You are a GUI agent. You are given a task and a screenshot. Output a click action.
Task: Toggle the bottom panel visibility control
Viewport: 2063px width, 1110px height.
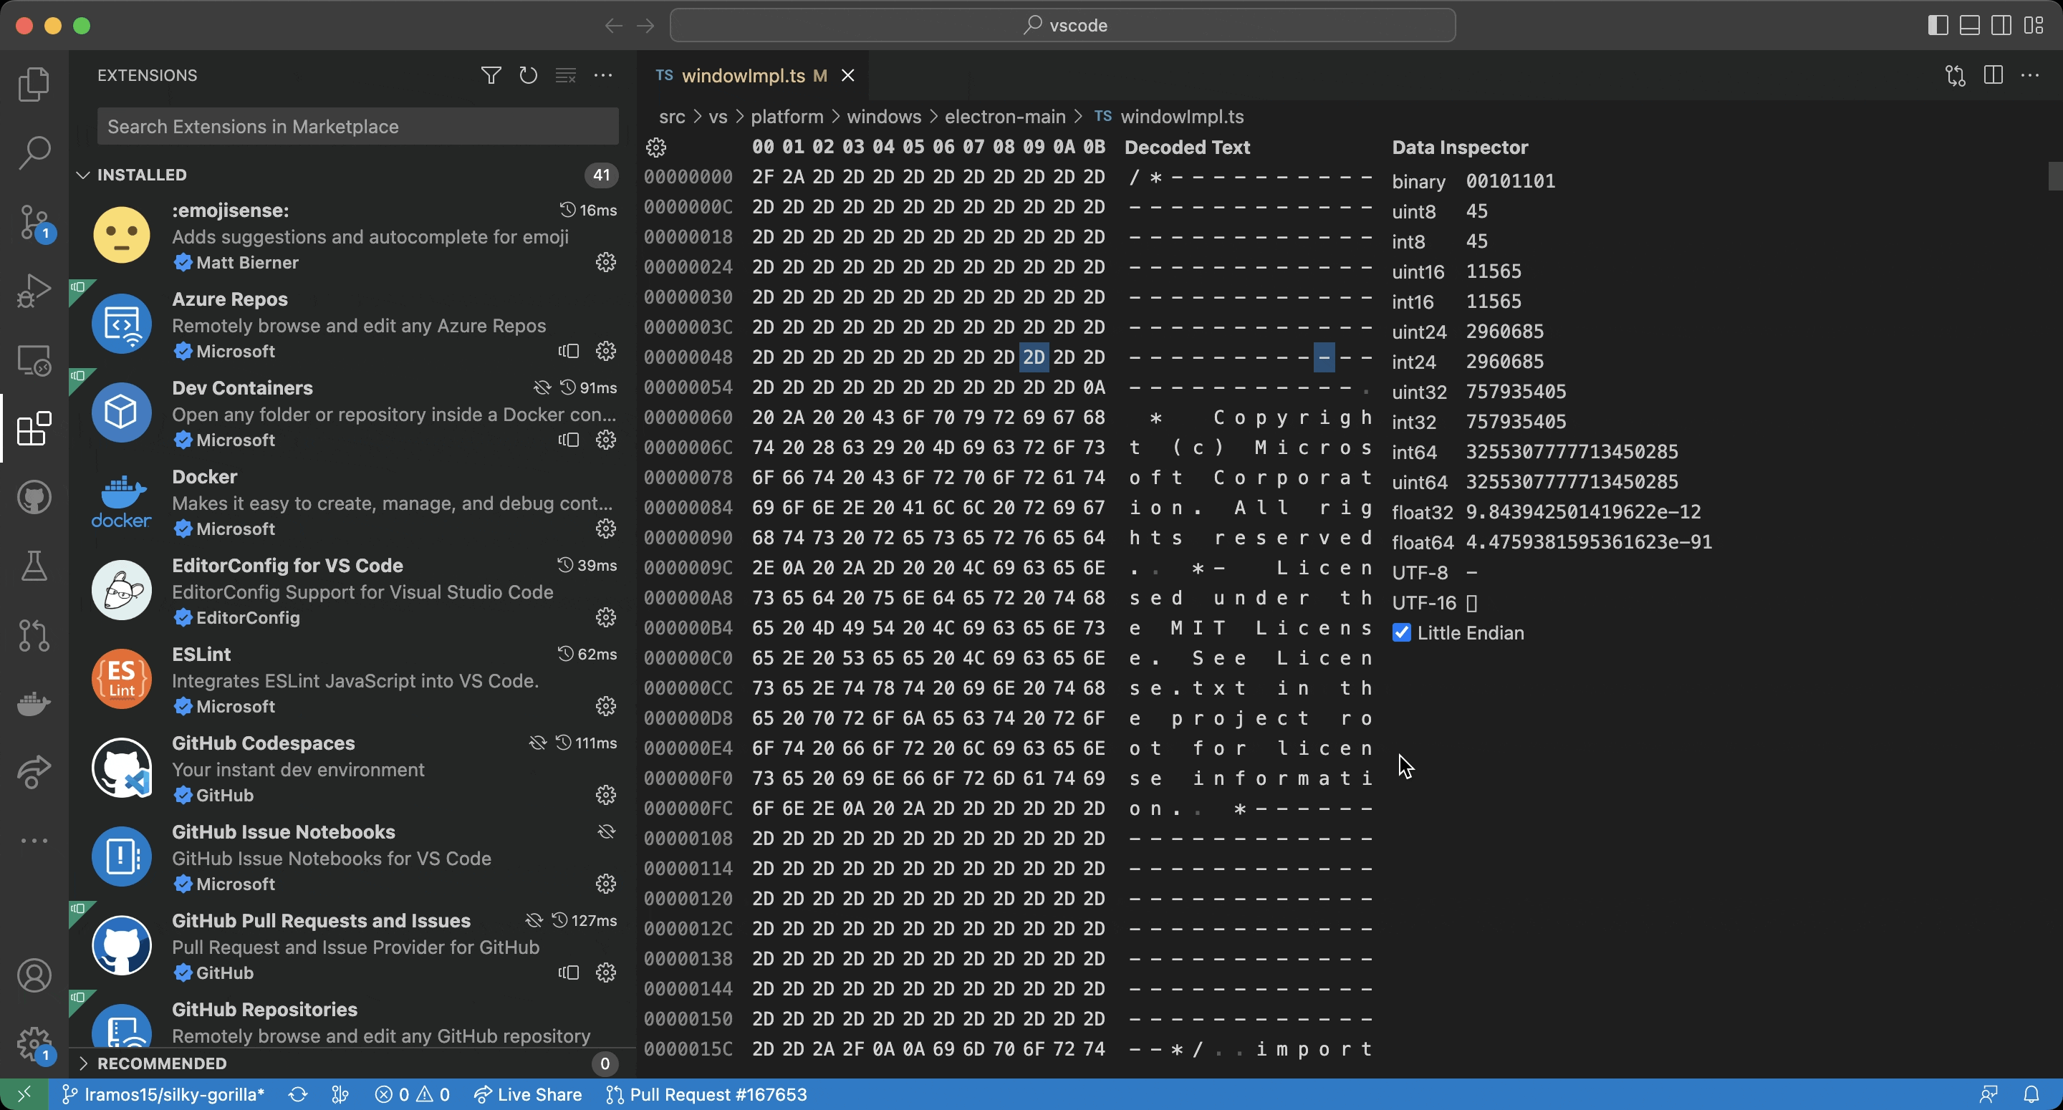1969,25
